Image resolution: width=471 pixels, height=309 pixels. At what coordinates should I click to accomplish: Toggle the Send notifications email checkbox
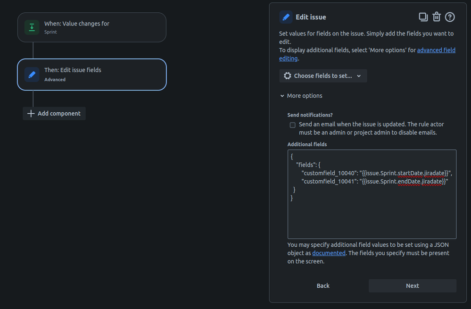click(293, 125)
